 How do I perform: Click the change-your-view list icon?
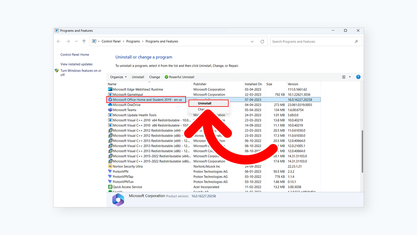(x=343, y=77)
